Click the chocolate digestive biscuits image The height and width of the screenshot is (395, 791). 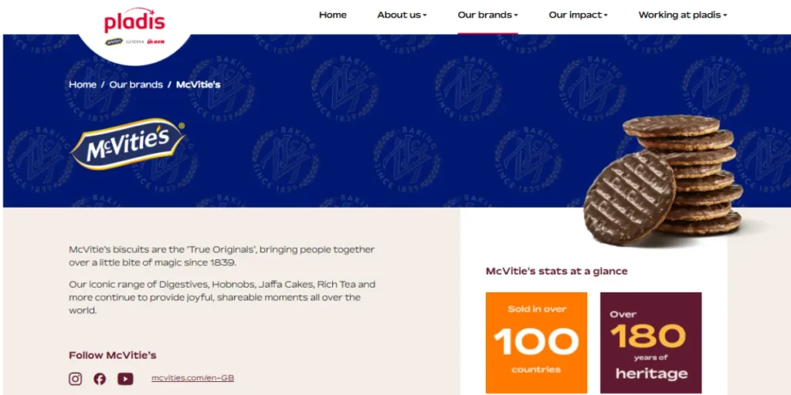click(x=662, y=179)
